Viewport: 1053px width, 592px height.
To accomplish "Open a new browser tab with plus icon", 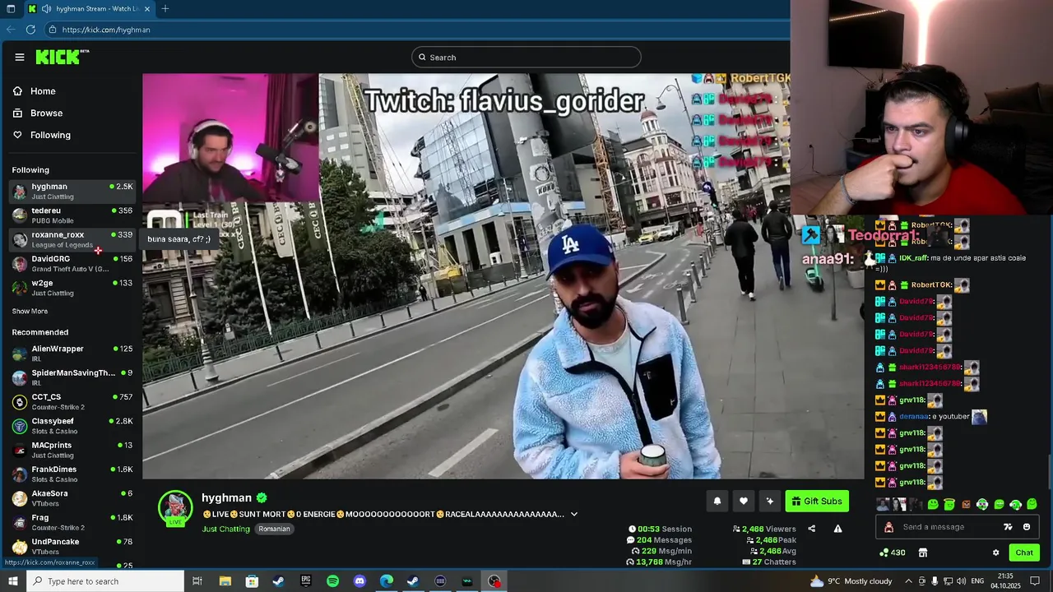I will pos(165,9).
